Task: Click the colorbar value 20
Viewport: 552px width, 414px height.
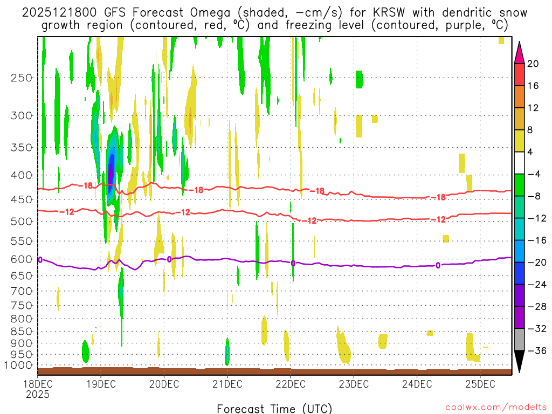Action: tap(533, 64)
